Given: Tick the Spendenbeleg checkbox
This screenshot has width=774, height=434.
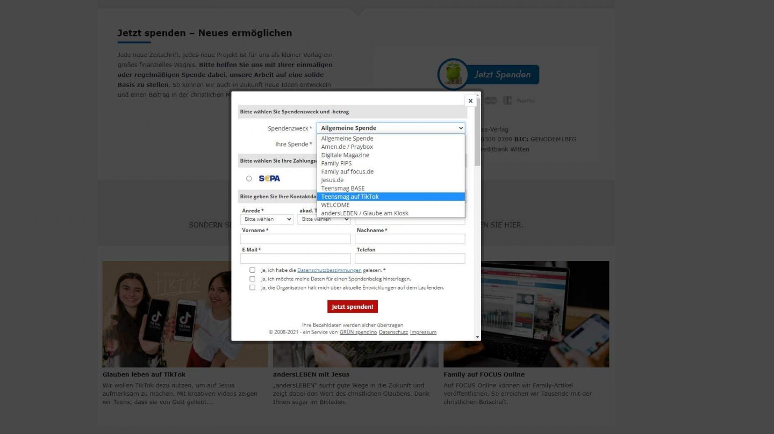Looking at the screenshot, I should 252,279.
